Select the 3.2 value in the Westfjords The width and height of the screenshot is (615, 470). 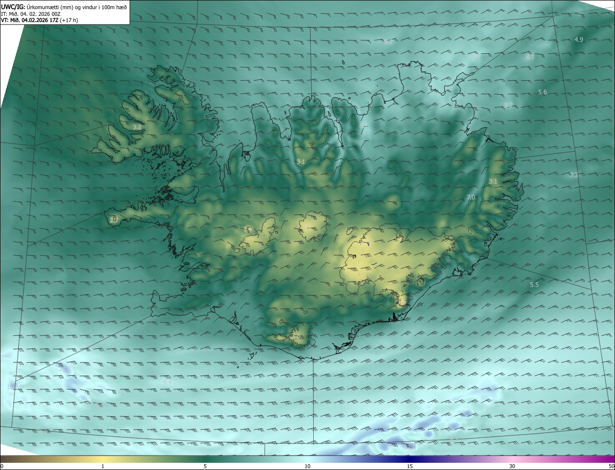coord(137,127)
